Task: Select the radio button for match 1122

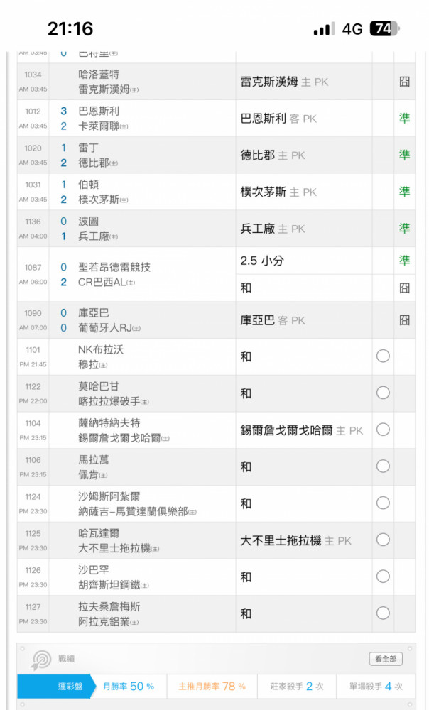Action: 383,393
